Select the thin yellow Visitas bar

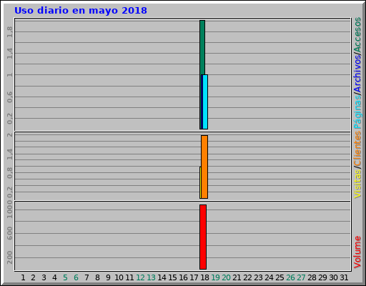coord(200,182)
